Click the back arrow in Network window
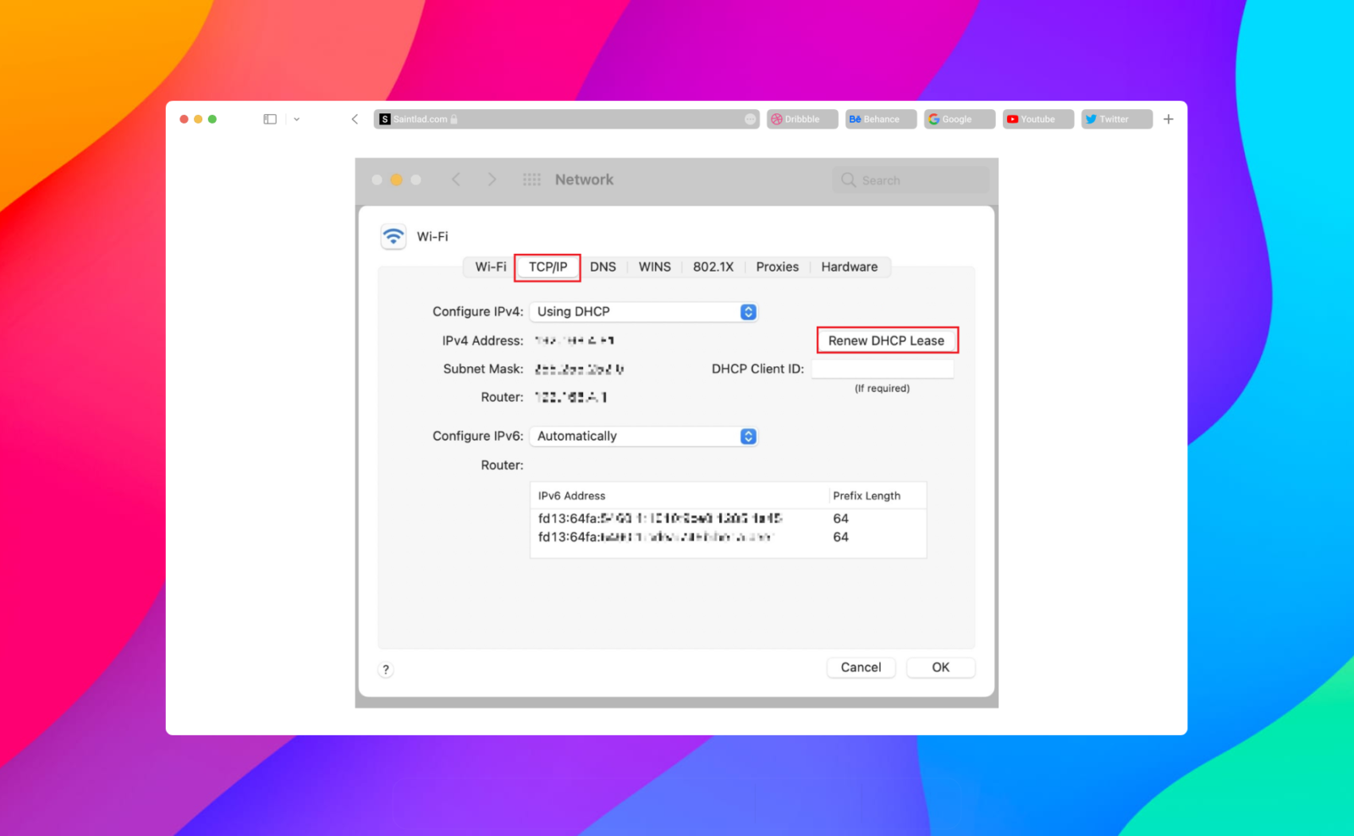This screenshot has width=1354, height=836. point(456,179)
